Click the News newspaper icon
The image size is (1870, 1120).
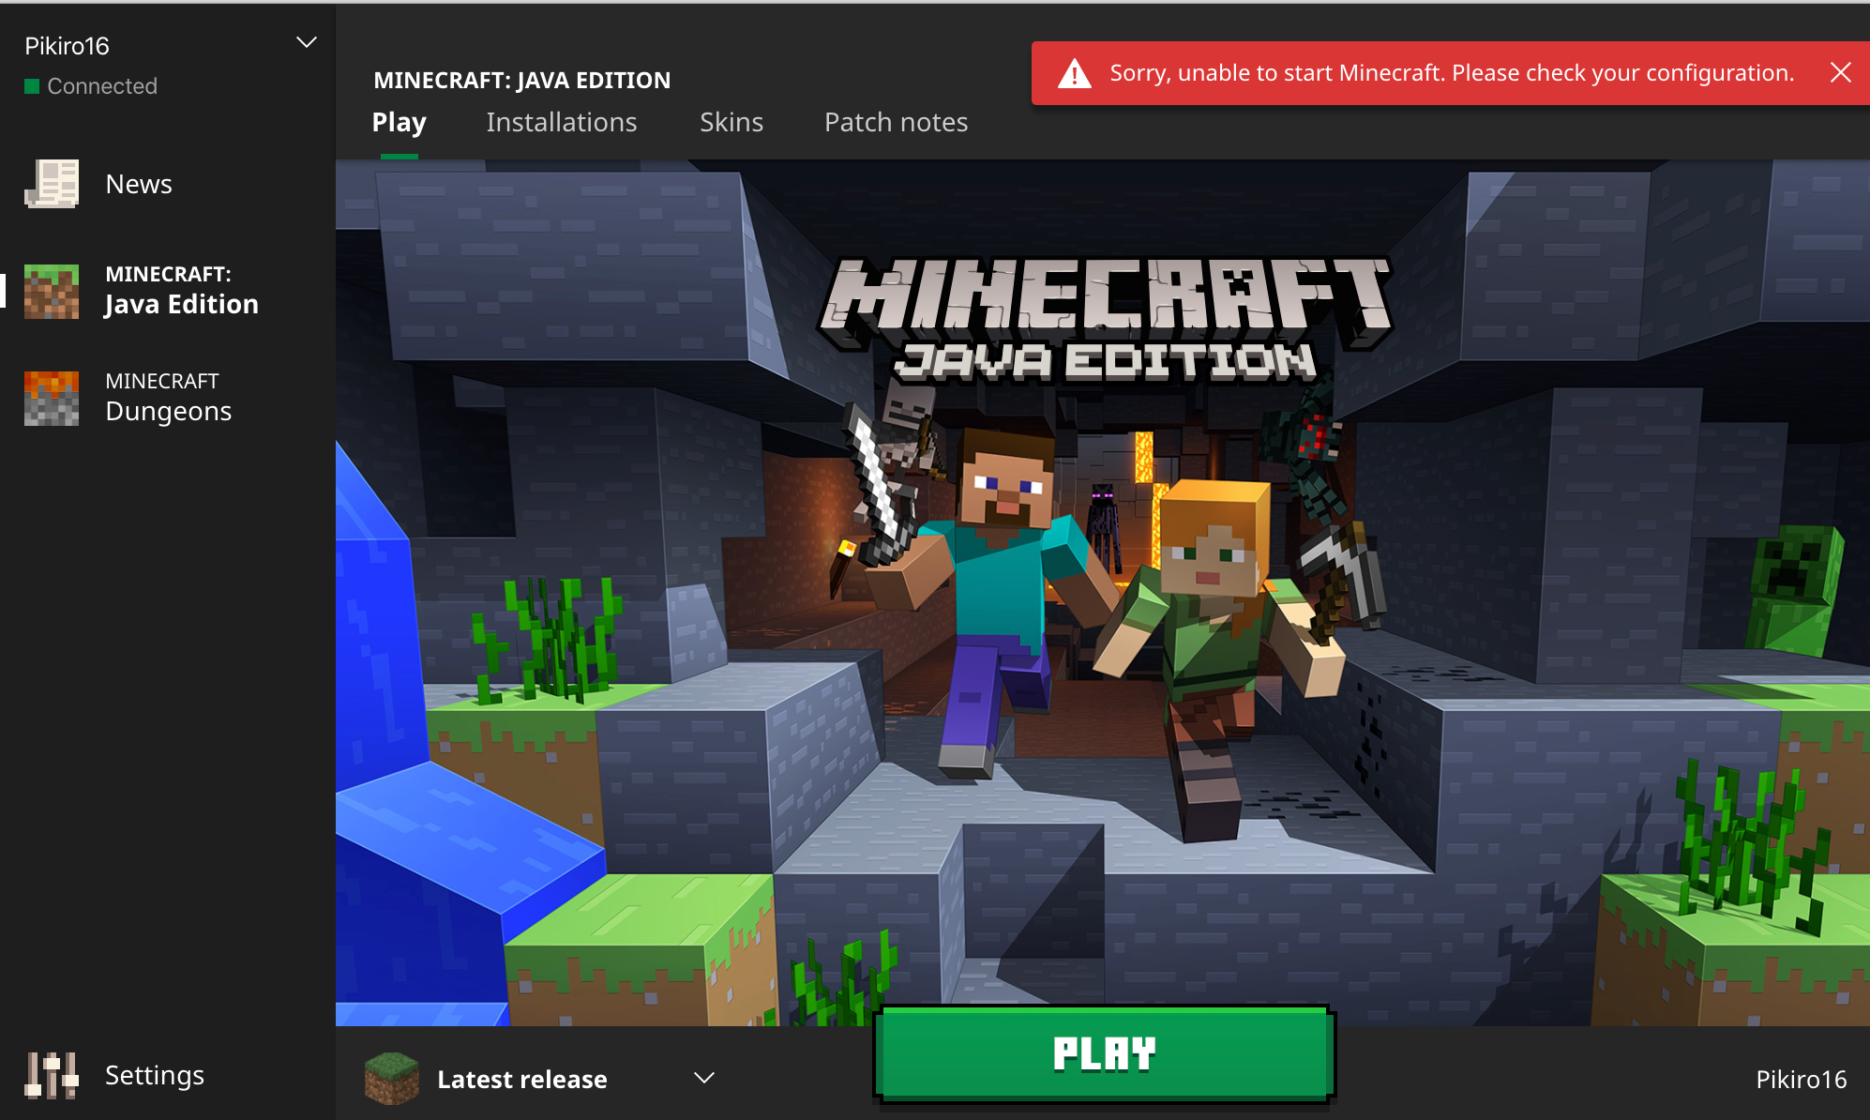click(x=52, y=184)
